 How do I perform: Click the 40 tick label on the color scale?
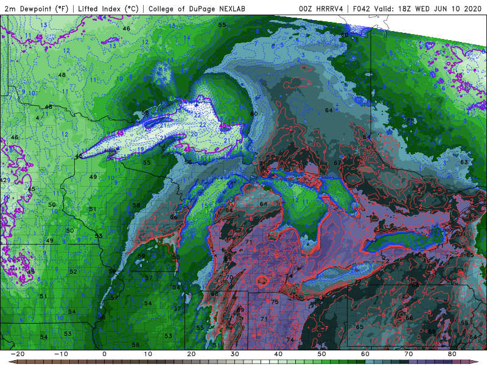[x=278, y=354]
